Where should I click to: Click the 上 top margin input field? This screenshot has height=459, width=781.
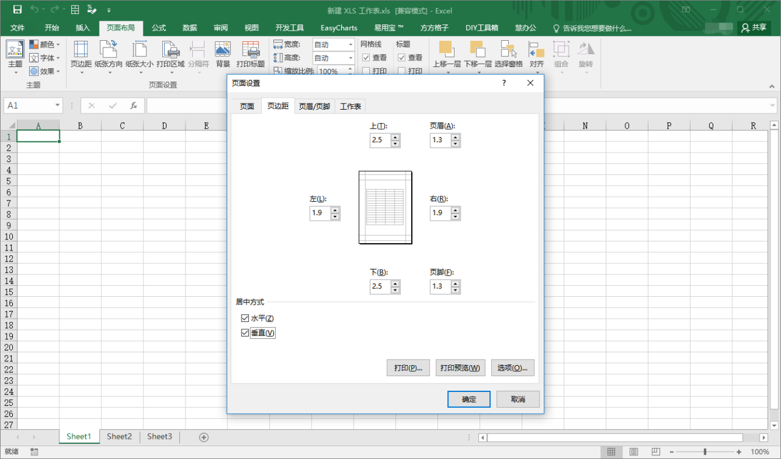(380, 140)
